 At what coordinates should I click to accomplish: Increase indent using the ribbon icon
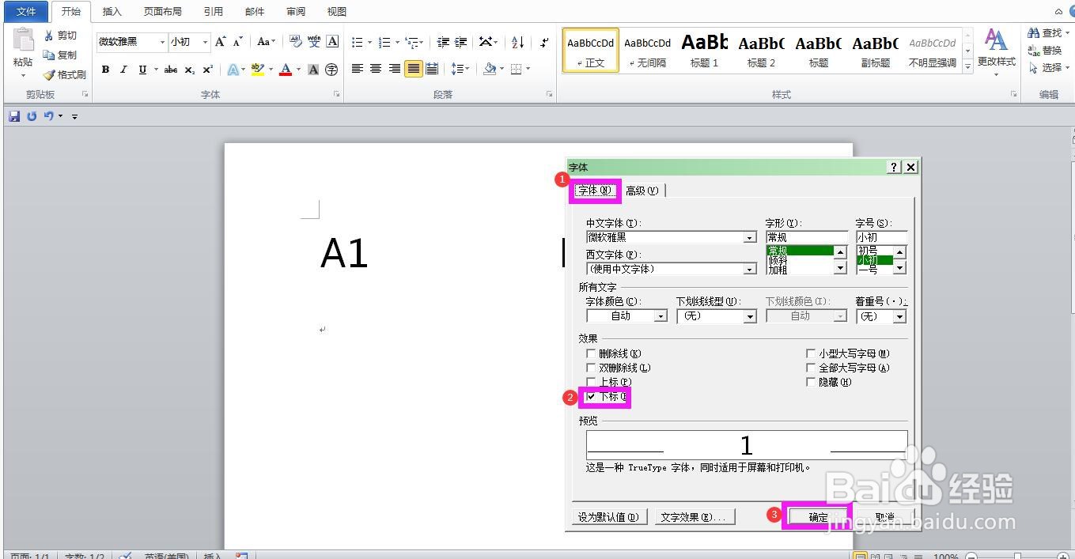click(460, 42)
